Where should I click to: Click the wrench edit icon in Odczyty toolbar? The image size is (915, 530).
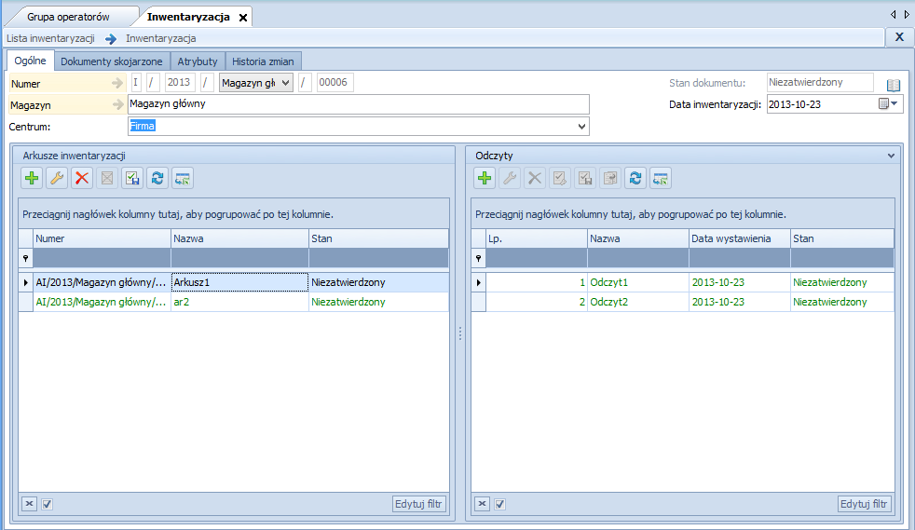pyautogui.click(x=510, y=179)
